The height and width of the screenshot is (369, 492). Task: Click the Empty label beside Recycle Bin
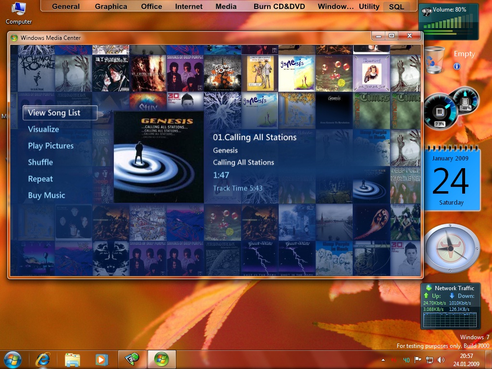click(x=464, y=54)
